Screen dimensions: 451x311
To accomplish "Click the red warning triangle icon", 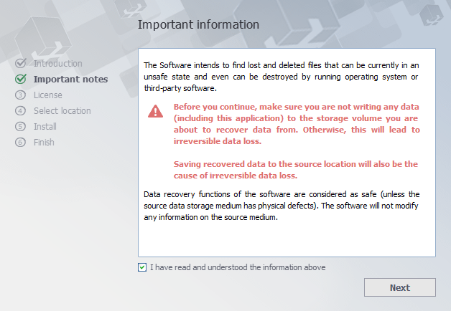I will (156, 111).
